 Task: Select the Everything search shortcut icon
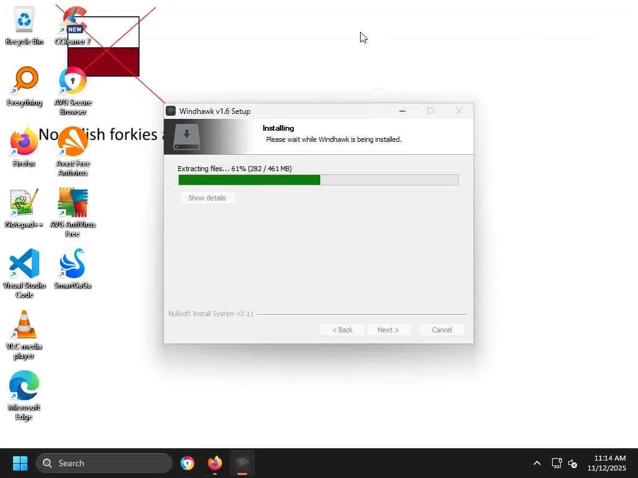tap(24, 86)
